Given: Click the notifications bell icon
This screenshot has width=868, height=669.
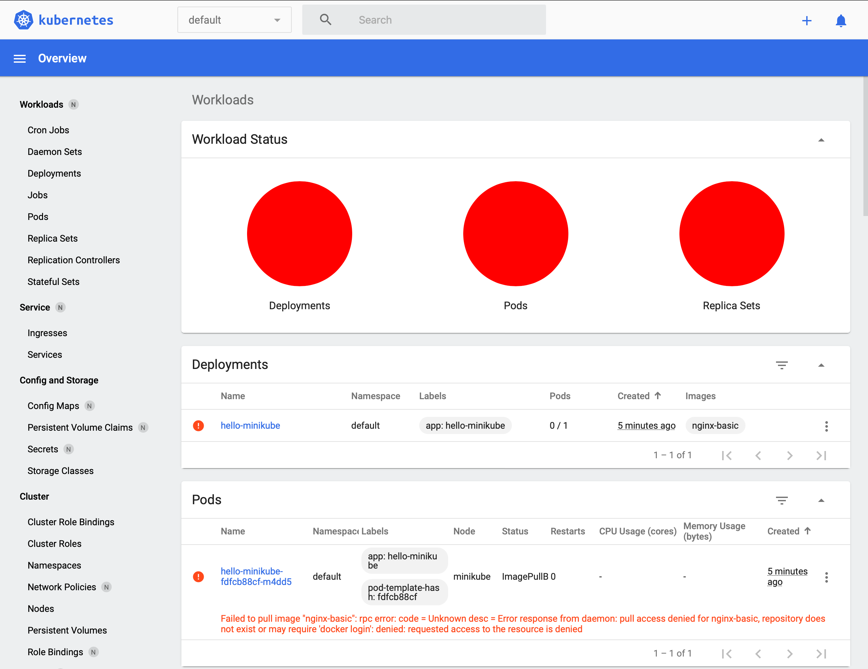Looking at the screenshot, I should [840, 20].
